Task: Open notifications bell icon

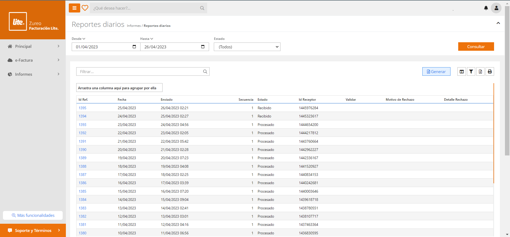Action: coord(486,8)
